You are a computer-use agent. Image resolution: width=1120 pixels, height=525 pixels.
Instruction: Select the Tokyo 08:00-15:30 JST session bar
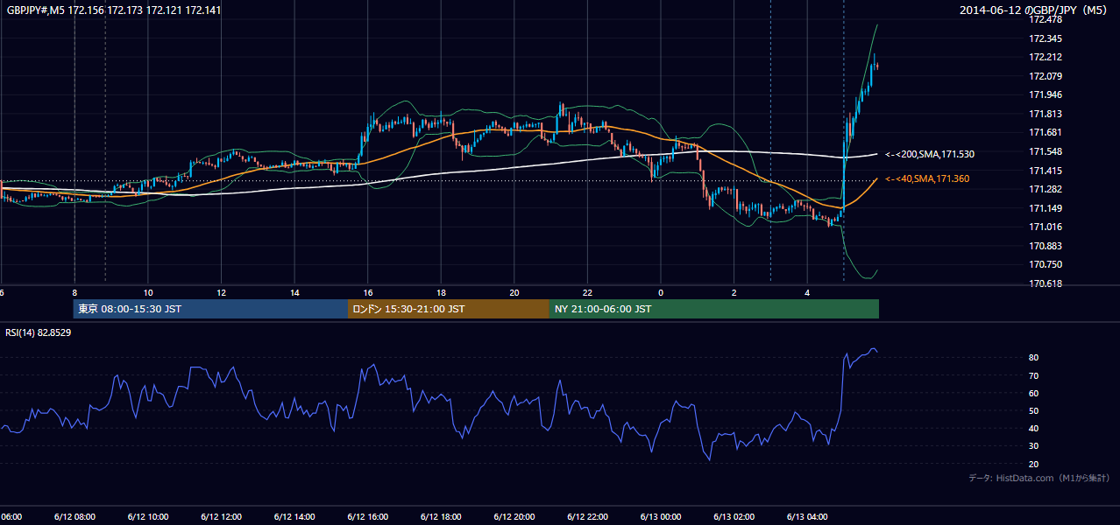(210, 309)
